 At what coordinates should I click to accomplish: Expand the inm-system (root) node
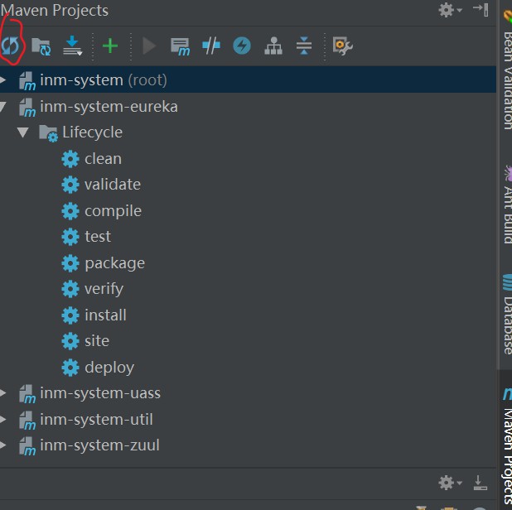[3, 80]
